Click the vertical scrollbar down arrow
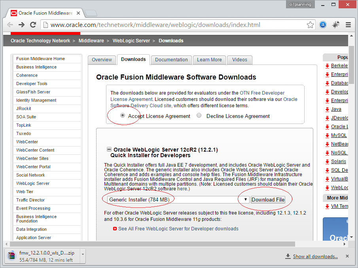Image resolution: width=358 pixels, height=268 pixels. click(351, 237)
